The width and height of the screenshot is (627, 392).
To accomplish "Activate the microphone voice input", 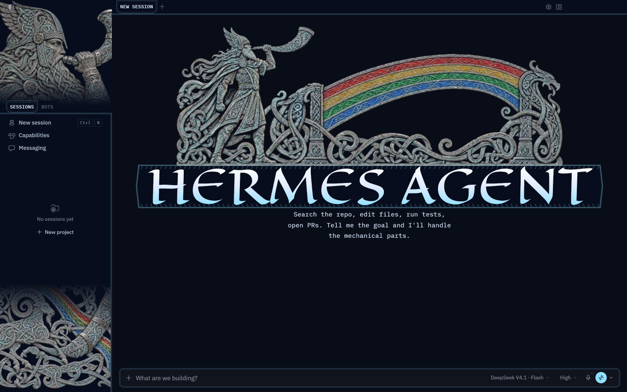I will point(588,378).
